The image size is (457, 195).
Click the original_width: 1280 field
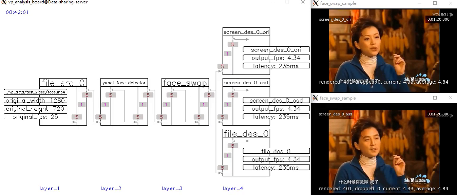pos(35,100)
